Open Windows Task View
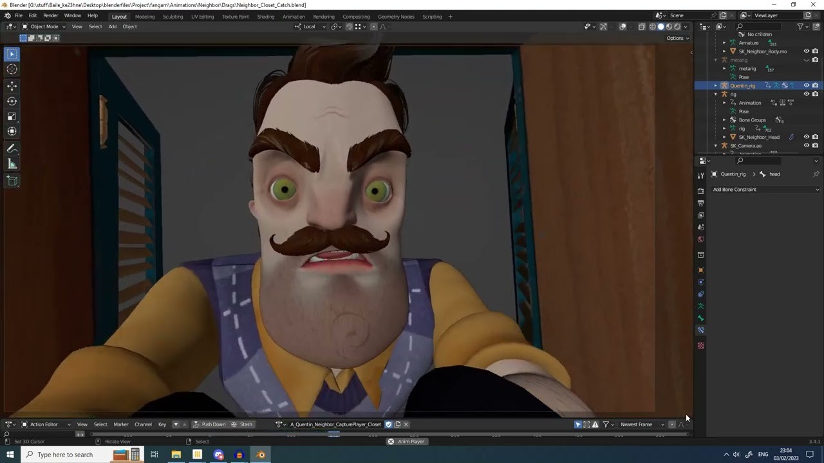Image resolution: width=824 pixels, height=463 pixels. pyautogui.click(x=154, y=455)
